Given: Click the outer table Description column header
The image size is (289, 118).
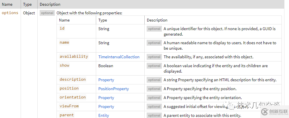Looking at the screenshot, I should (50, 4).
